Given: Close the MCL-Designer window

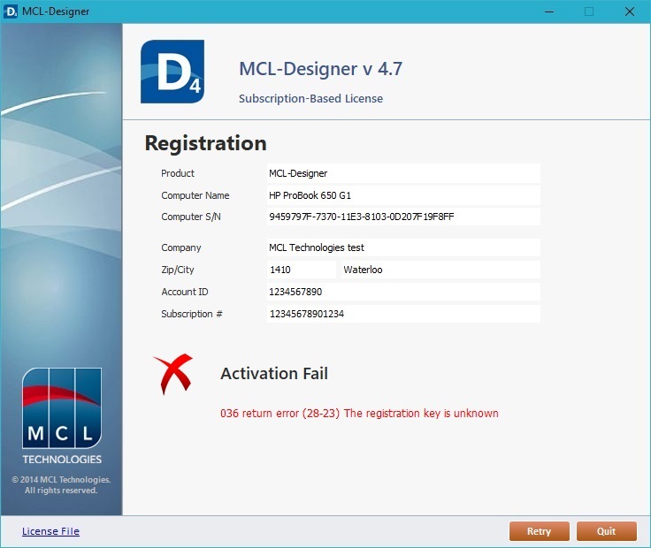Looking at the screenshot, I should [630, 11].
